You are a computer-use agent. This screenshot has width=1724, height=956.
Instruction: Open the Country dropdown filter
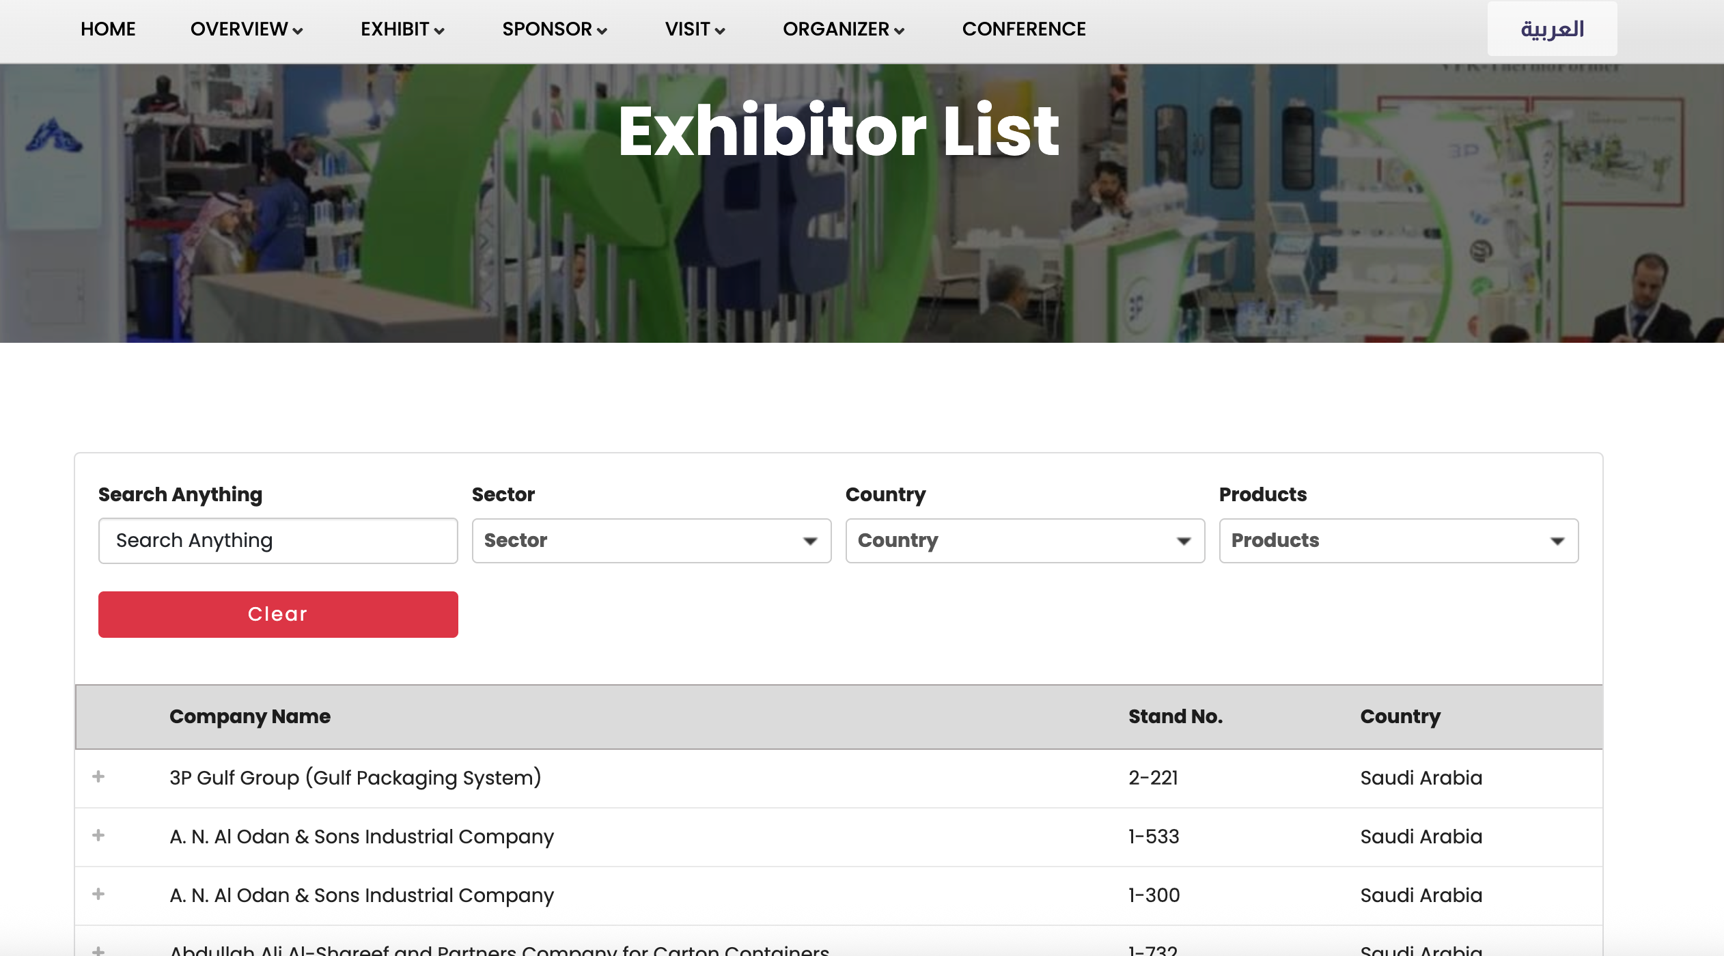1025,541
